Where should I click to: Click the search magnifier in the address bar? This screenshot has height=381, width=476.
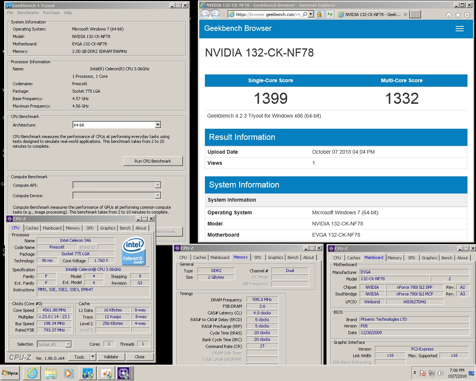point(305,14)
